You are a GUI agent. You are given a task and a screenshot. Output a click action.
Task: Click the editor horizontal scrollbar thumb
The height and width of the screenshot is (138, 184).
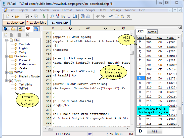(x=50, y=128)
